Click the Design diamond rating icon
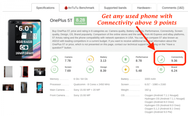188x116 pixels. pyautogui.click(x=90, y=69)
